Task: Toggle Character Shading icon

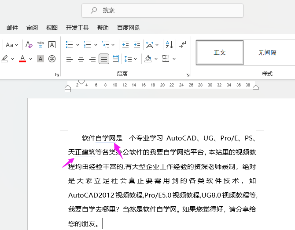Action: coord(41,59)
